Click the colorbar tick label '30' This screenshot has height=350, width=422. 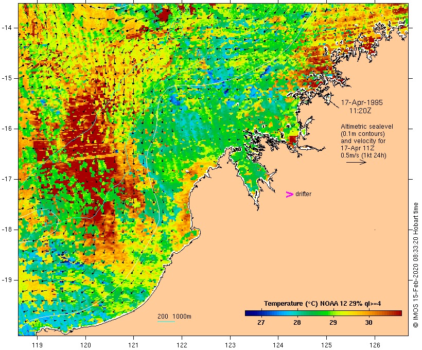tap(369, 322)
